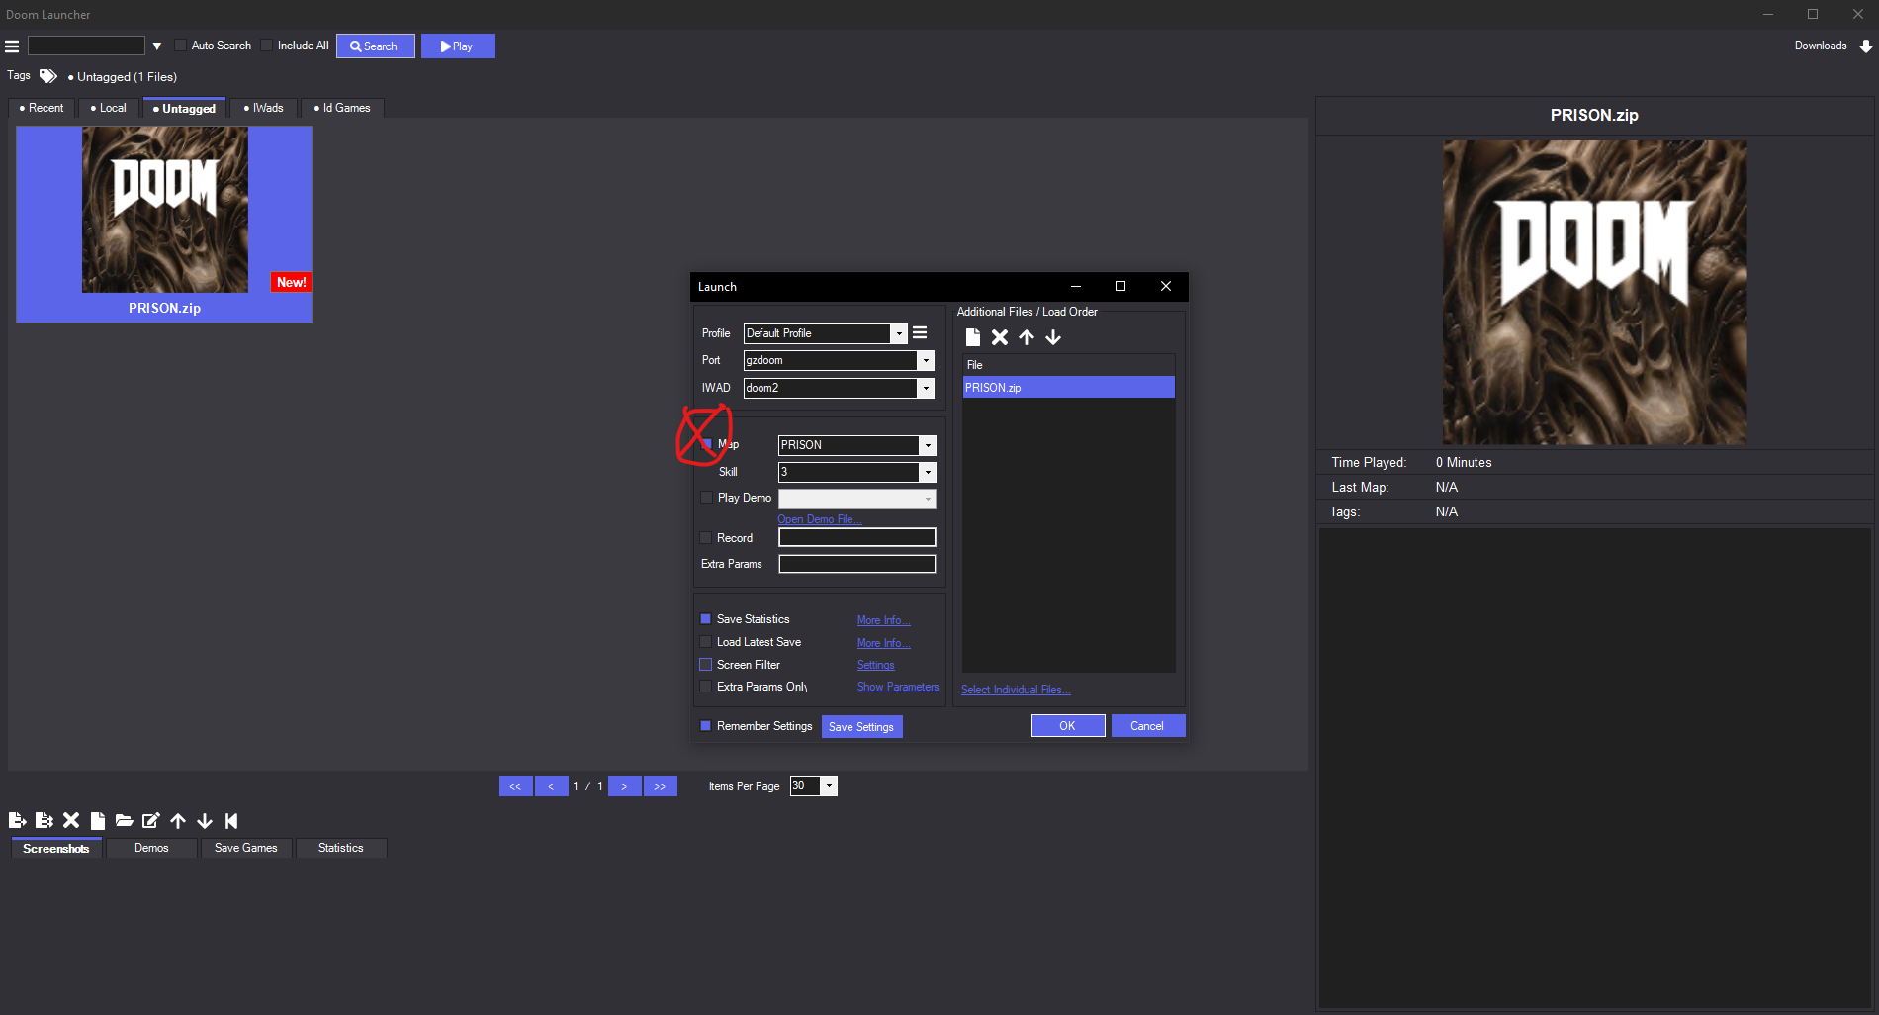Image resolution: width=1879 pixels, height=1015 pixels.
Task: Open the Statistics tab
Action: point(341,848)
